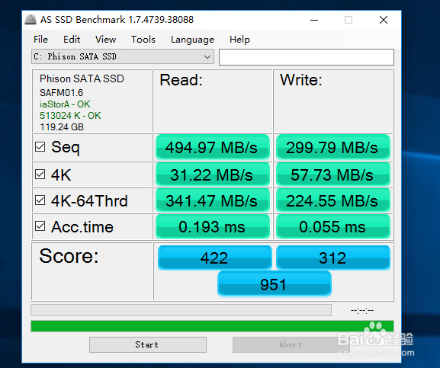The height and width of the screenshot is (368, 440).
Task: Maximize the AS SSD Benchmark window
Action: point(348,20)
